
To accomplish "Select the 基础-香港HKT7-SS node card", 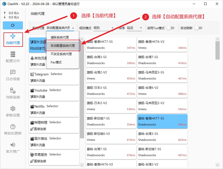I will tap(162, 121).
